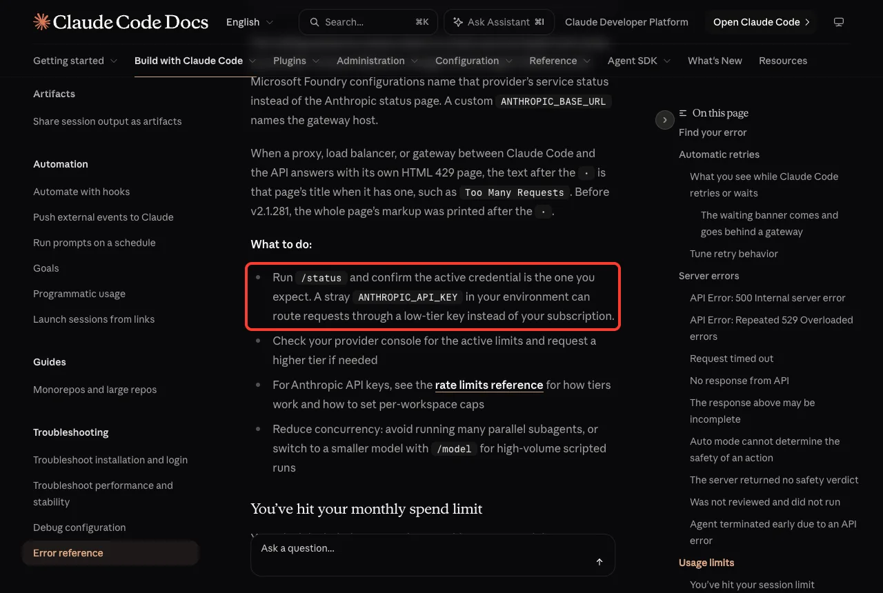This screenshot has height=593, width=883.
Task: Jump to API Error: 500 Internal server error
Action: pyautogui.click(x=768, y=298)
